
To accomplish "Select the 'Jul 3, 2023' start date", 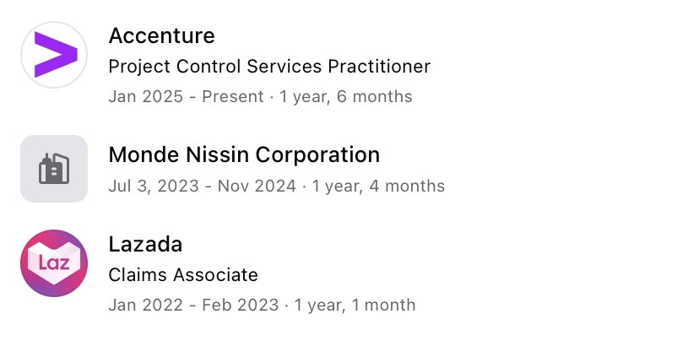I will (x=154, y=186).
